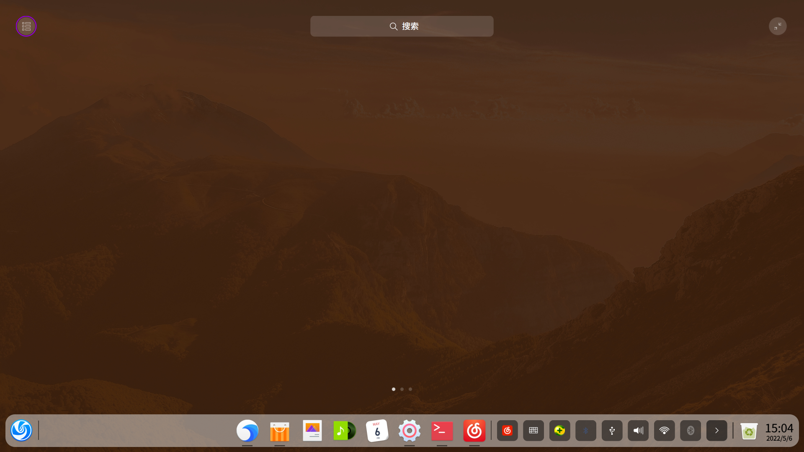Switch launcher to category list view
Screen dimensions: 804x452
coord(26,26)
